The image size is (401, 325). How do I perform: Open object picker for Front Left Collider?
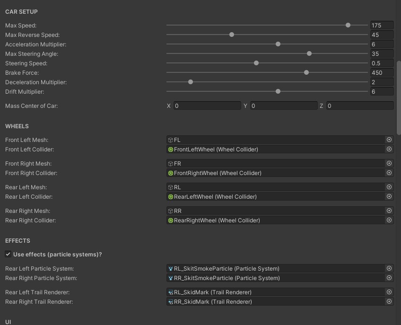pos(389,149)
